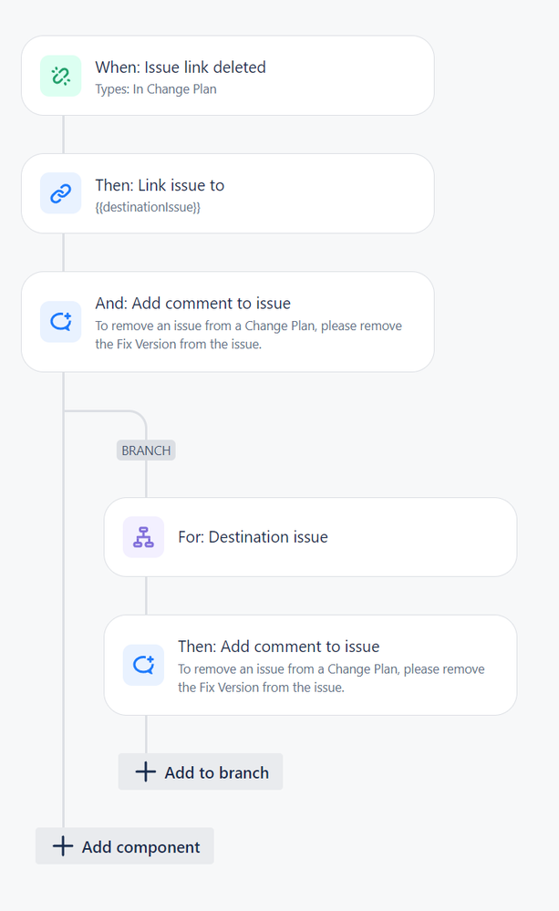Open branch's Then: Add comment to issue
Viewport: 559px width, 911px height.
click(x=310, y=665)
